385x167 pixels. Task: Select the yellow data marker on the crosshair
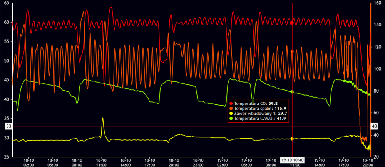click(292, 139)
